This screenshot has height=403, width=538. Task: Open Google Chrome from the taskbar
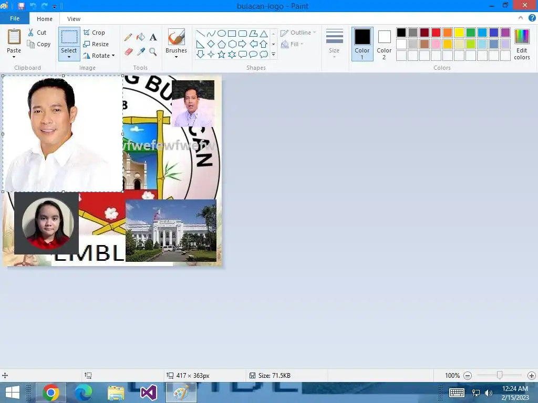coord(51,393)
